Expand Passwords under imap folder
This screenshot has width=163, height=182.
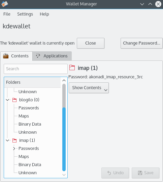tap(14, 149)
